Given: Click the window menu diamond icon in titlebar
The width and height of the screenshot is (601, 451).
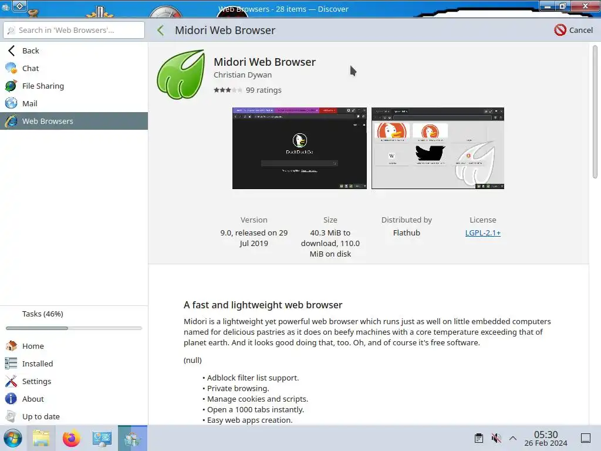Looking at the screenshot, I should [19, 6].
